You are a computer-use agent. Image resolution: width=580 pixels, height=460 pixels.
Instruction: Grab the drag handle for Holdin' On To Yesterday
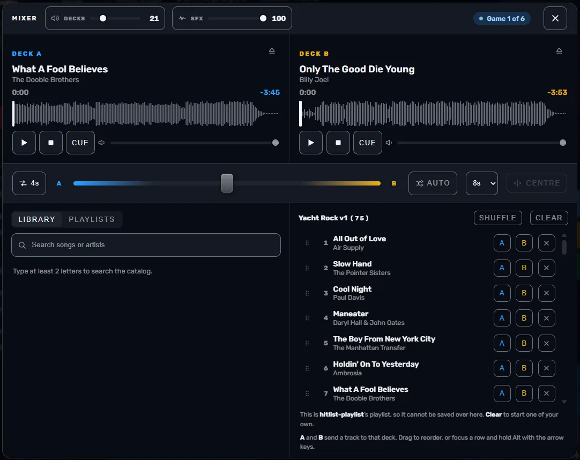[x=307, y=369]
